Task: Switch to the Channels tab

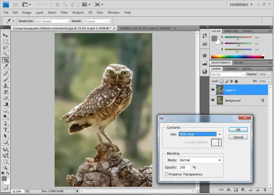Action: pos(231,69)
